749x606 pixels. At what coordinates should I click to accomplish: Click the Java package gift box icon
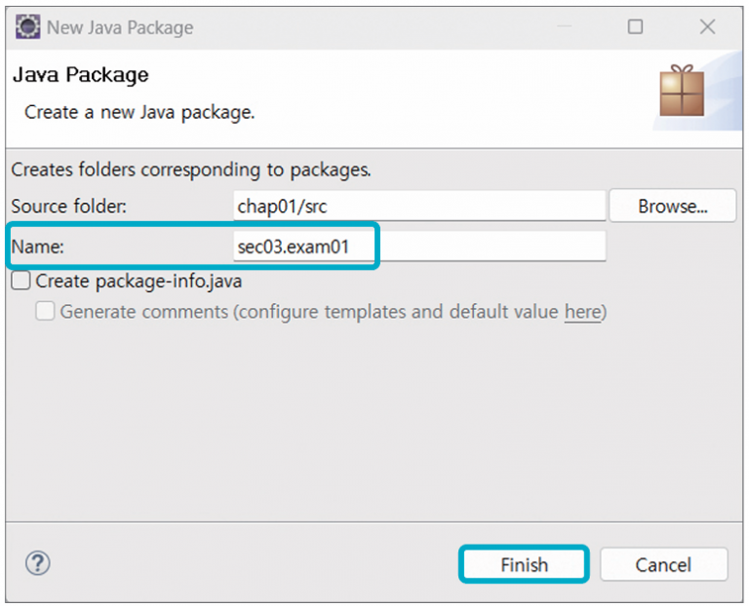coord(682,92)
